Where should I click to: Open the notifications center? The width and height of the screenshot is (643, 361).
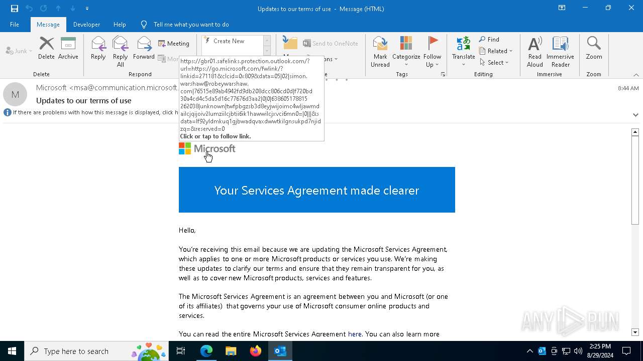click(626, 351)
